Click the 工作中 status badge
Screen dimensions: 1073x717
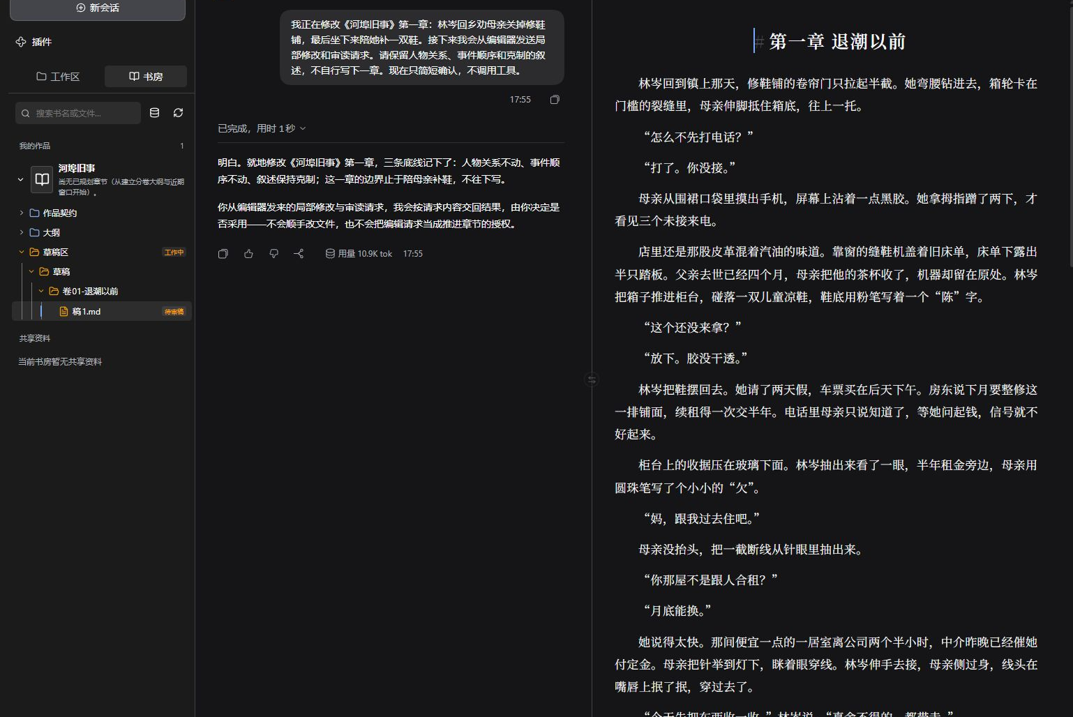[x=174, y=252]
